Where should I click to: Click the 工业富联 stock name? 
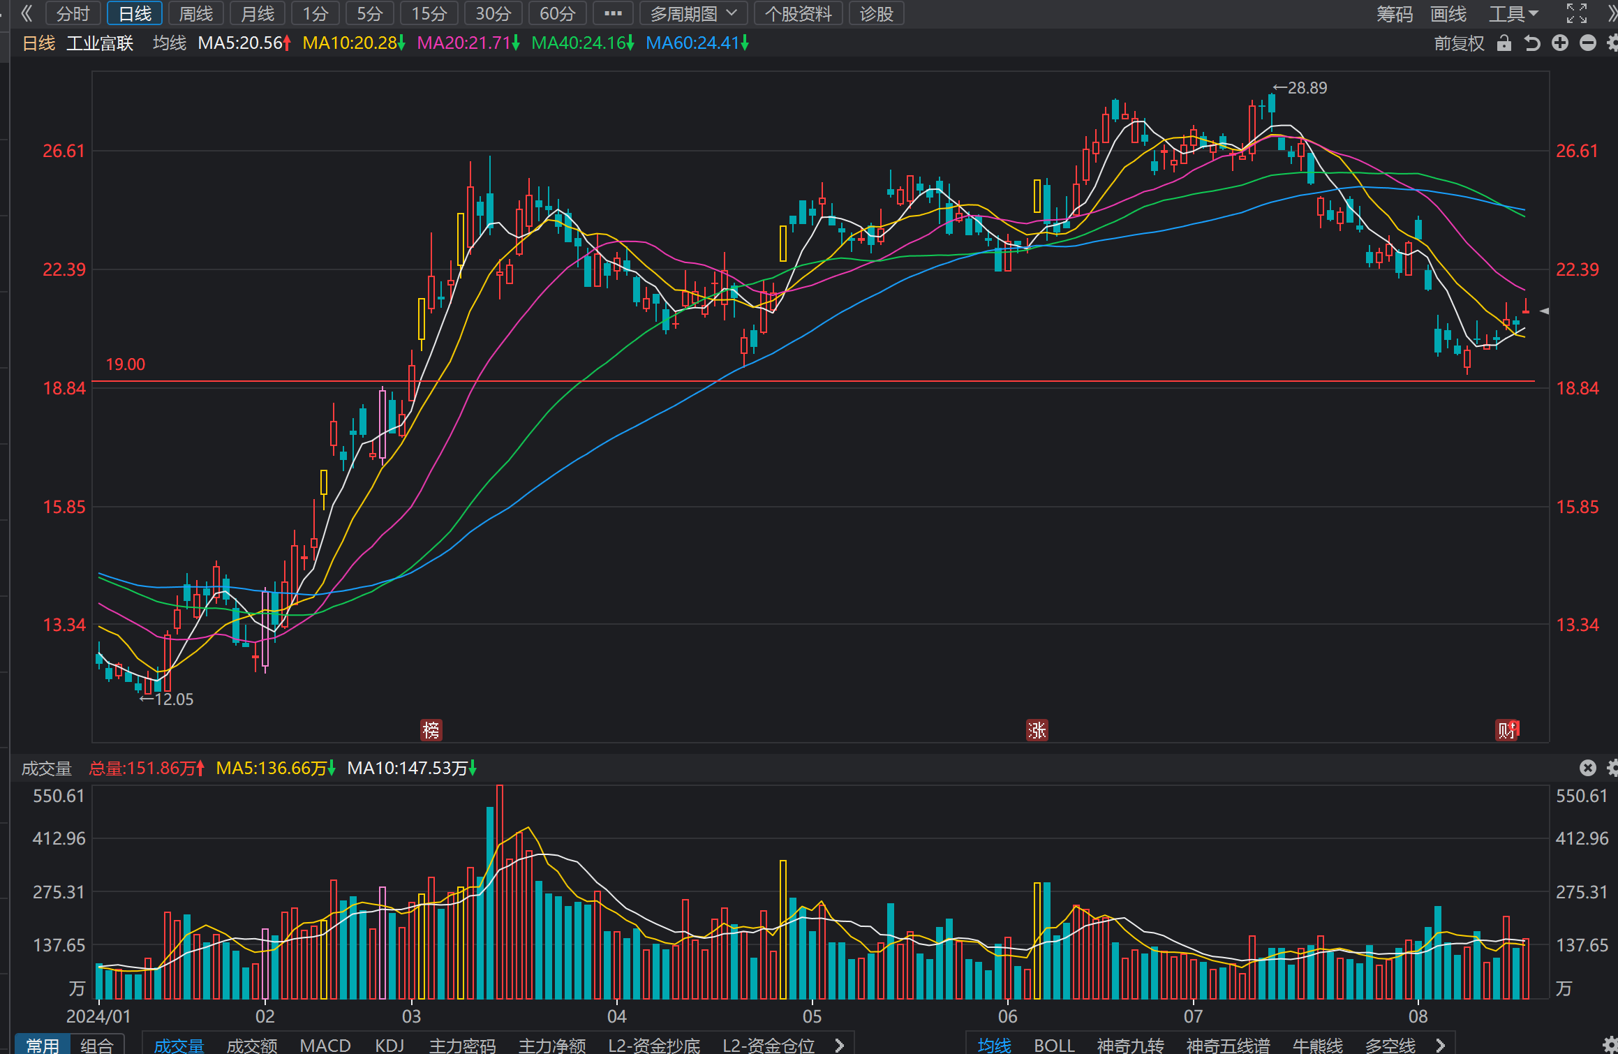(100, 43)
